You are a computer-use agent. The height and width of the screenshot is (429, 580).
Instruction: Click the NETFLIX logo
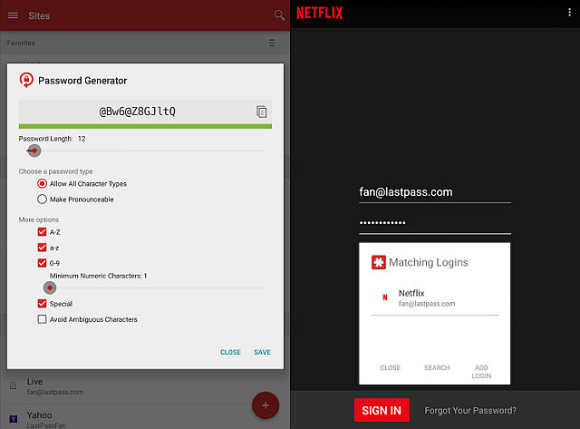(x=320, y=13)
